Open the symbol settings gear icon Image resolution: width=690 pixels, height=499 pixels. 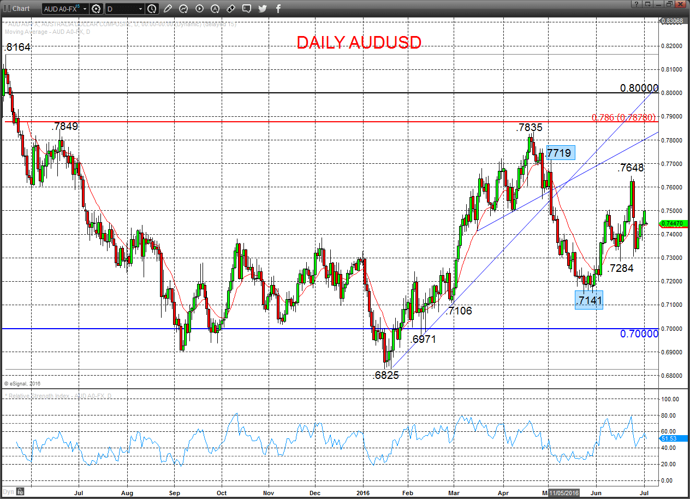click(x=97, y=9)
